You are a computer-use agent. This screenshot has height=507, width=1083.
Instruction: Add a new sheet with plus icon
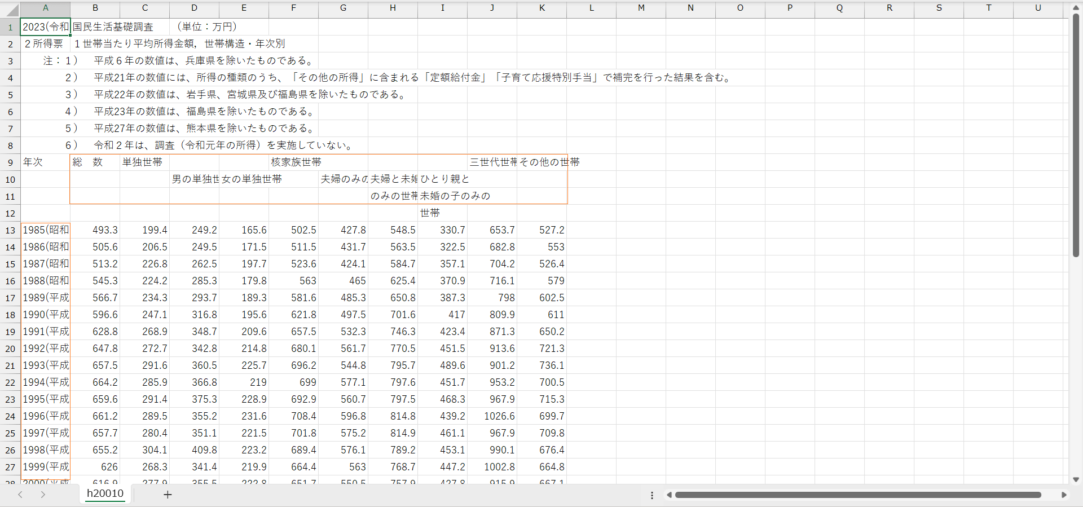tap(168, 495)
